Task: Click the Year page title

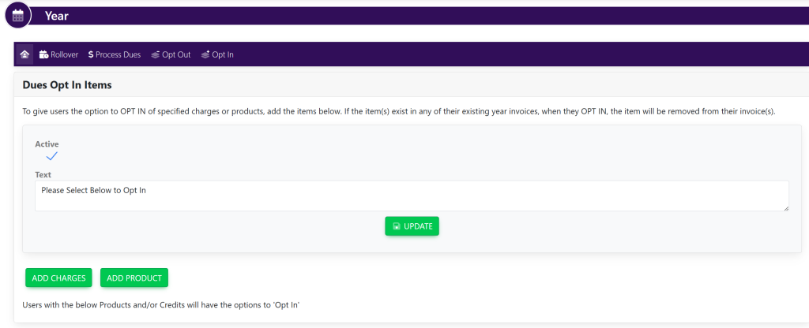Action: tap(56, 16)
